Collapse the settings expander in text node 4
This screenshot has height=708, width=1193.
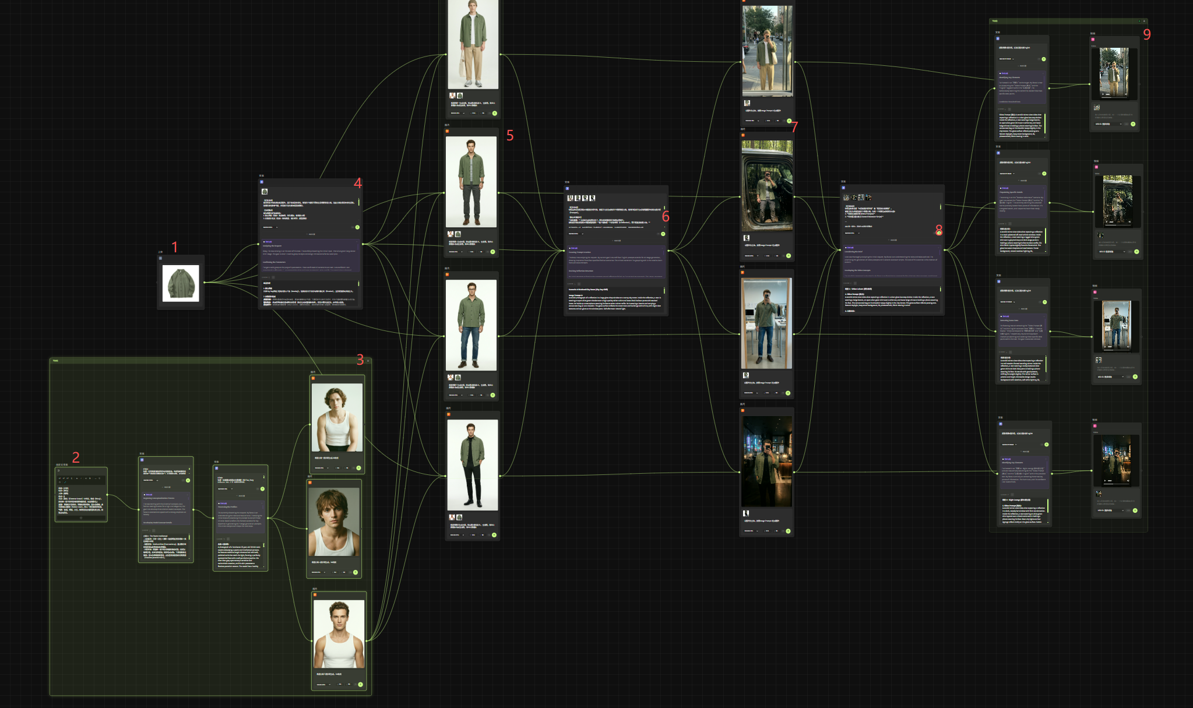coord(311,234)
